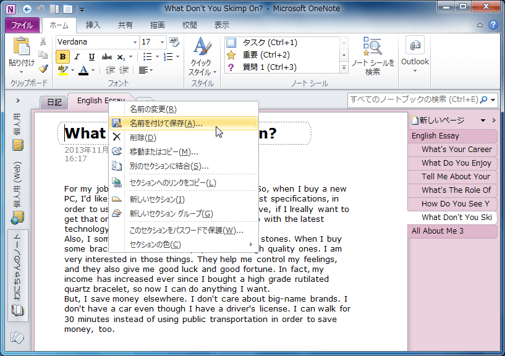This screenshot has width=505, height=356.
Task: Increase indent of paragraph
Action: [x=124, y=70]
